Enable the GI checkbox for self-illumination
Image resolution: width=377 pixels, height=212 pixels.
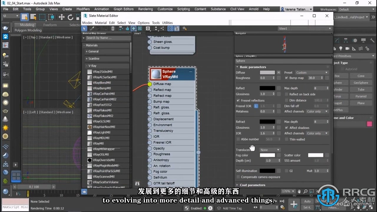click(x=287, y=171)
